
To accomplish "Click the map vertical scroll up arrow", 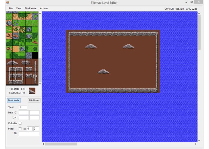I will coord(199,13).
